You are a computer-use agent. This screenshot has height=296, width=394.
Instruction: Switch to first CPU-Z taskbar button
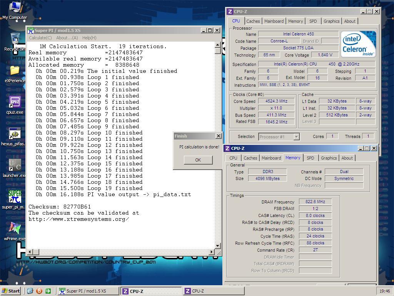151,291
